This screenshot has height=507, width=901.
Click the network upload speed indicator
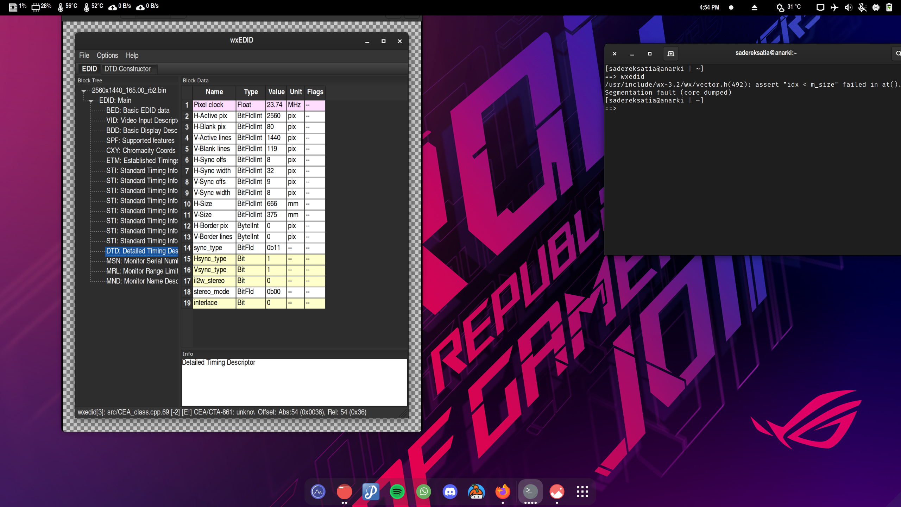(120, 7)
